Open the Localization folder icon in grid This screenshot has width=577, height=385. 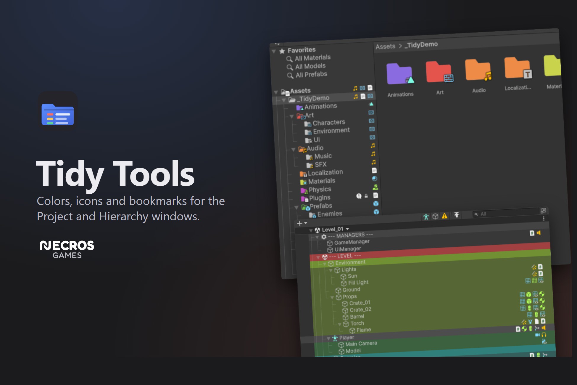pyautogui.click(x=518, y=68)
